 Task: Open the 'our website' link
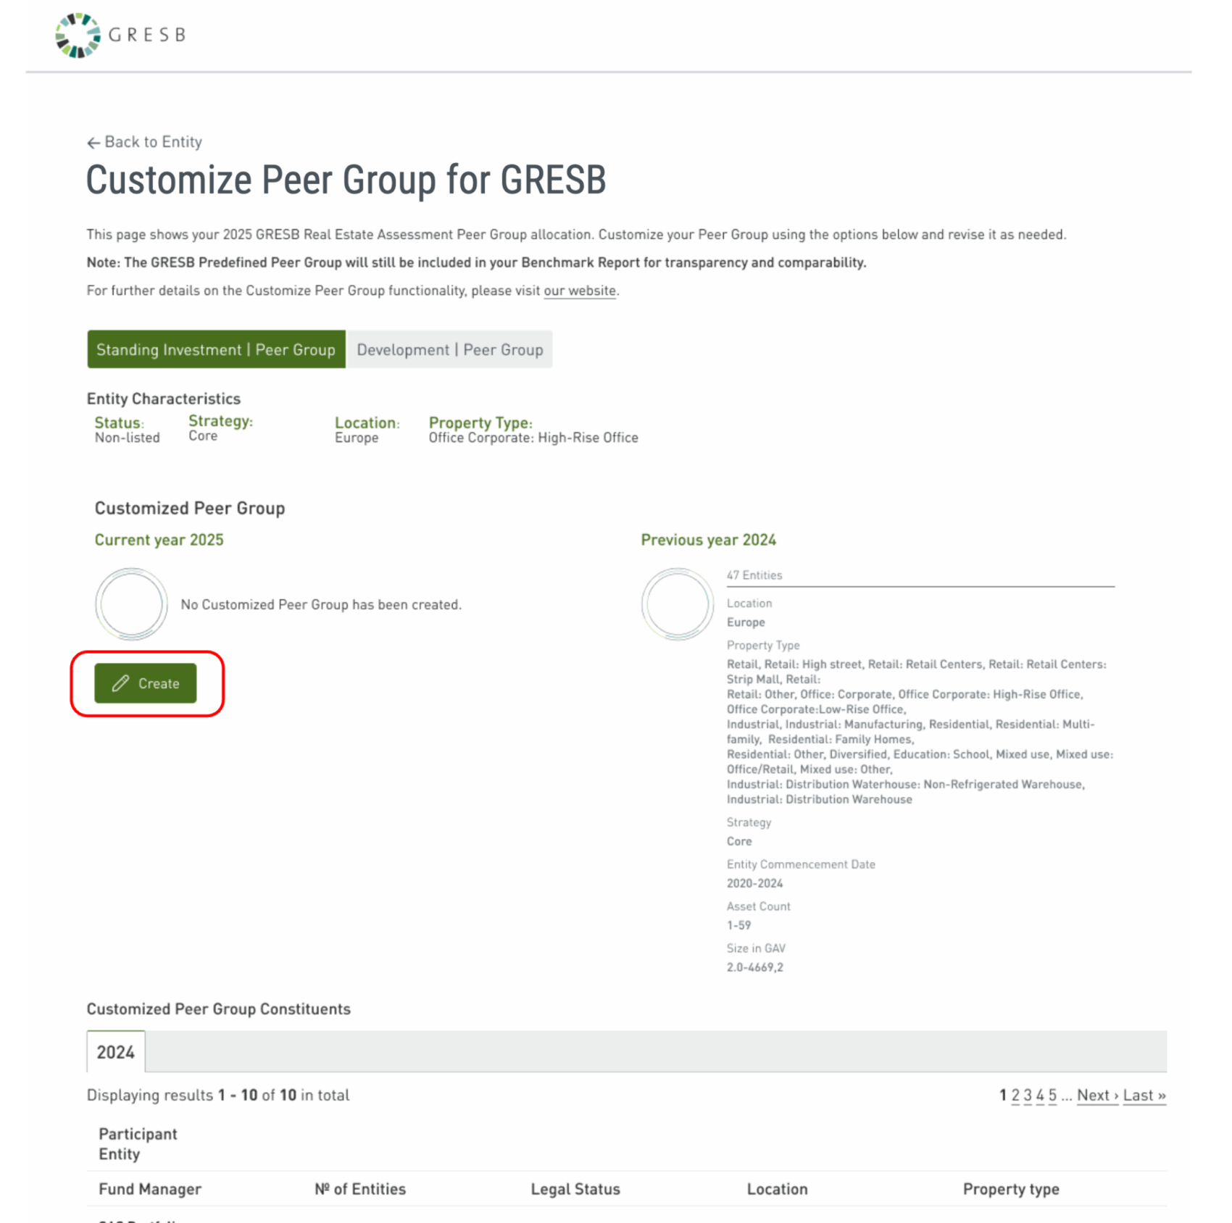tap(580, 291)
